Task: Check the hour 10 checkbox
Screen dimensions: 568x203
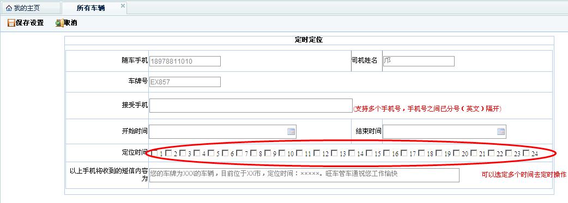Action: (x=282, y=153)
